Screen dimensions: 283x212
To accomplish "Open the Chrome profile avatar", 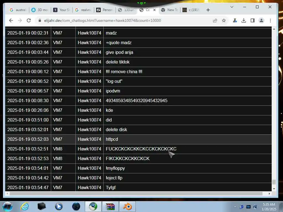I will click(x=261, y=20).
